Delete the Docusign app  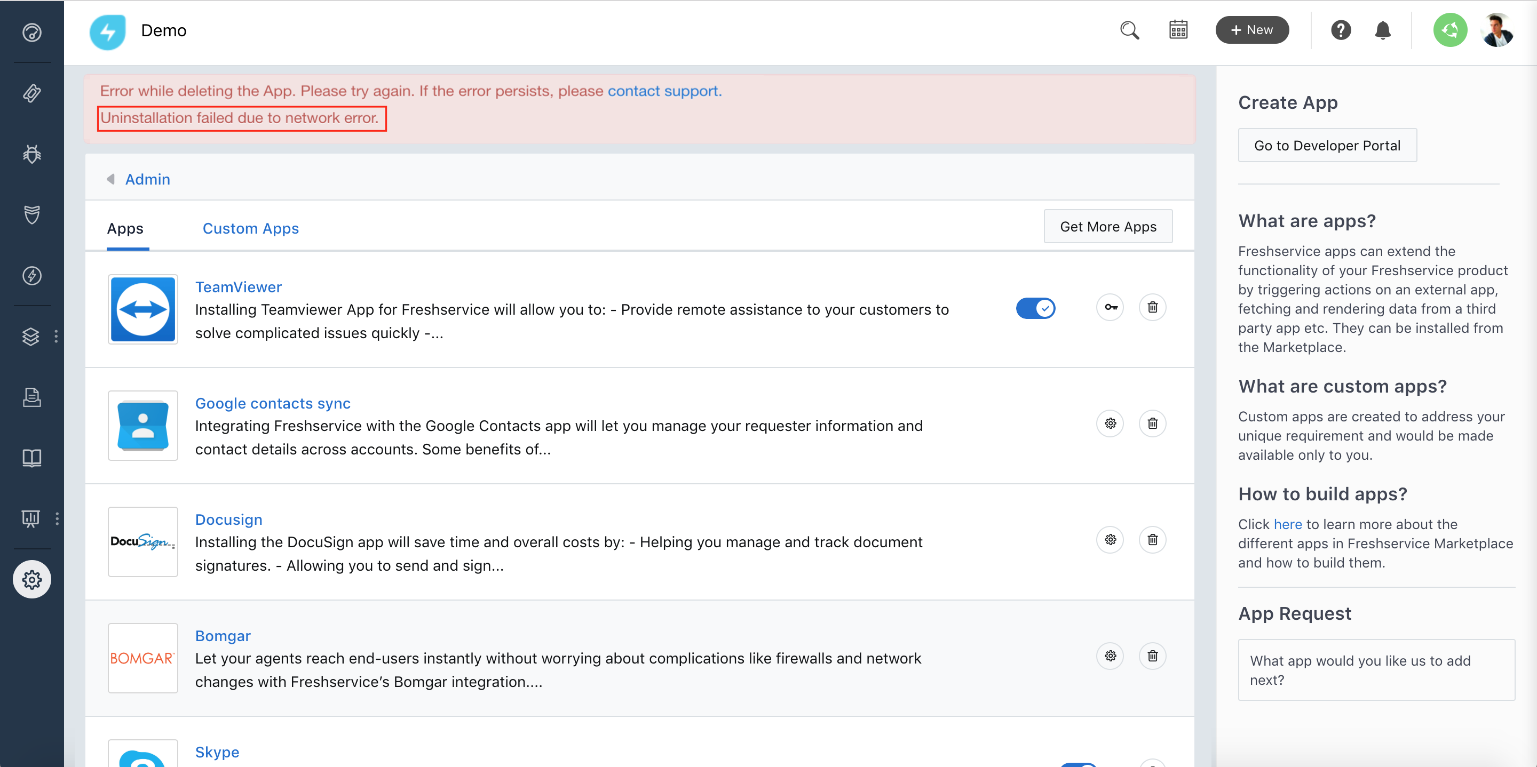point(1152,540)
